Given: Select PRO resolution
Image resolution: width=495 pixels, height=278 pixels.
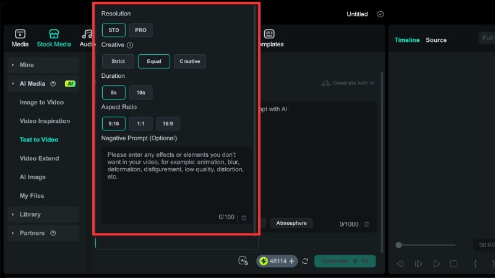Looking at the screenshot, I should point(141,30).
